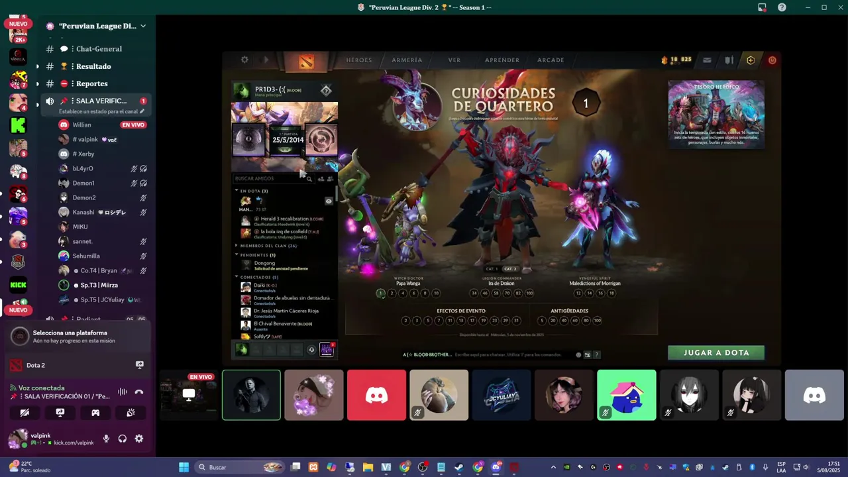The image size is (848, 477).
Task: Open the green K server icon
Action: point(18,125)
